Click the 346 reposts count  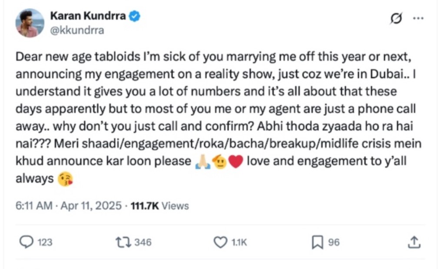pyautogui.click(x=143, y=242)
